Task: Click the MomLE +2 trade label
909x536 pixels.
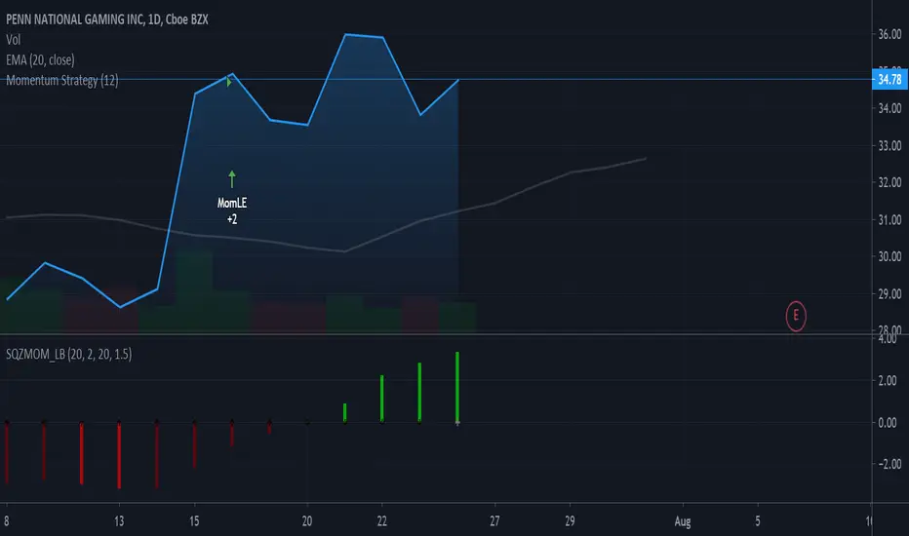Action: click(232, 211)
